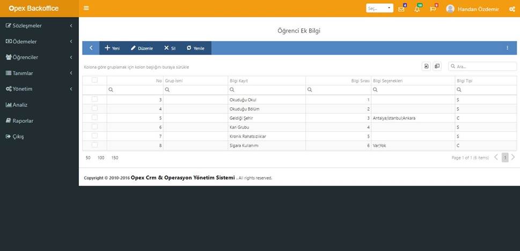The width and height of the screenshot is (520, 251).
Task: Click the Sil button
Action: (x=170, y=48)
